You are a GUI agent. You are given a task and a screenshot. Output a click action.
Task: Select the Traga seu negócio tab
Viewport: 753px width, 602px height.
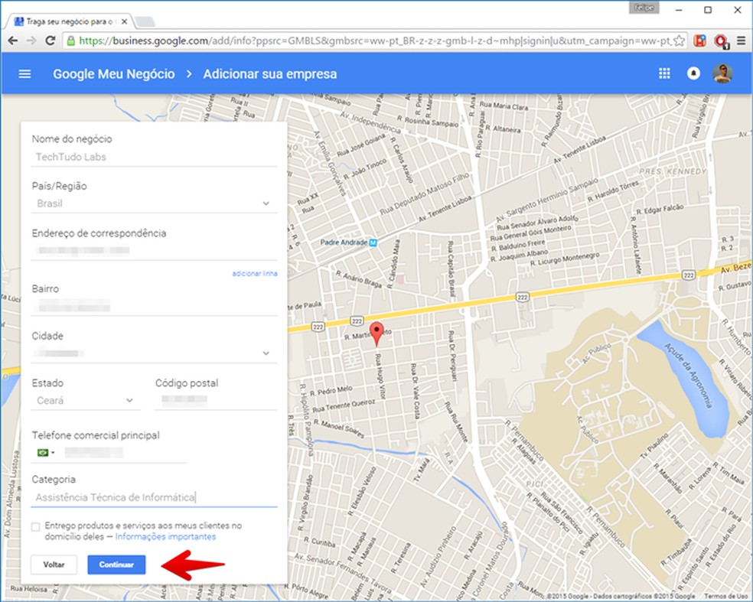(x=70, y=21)
